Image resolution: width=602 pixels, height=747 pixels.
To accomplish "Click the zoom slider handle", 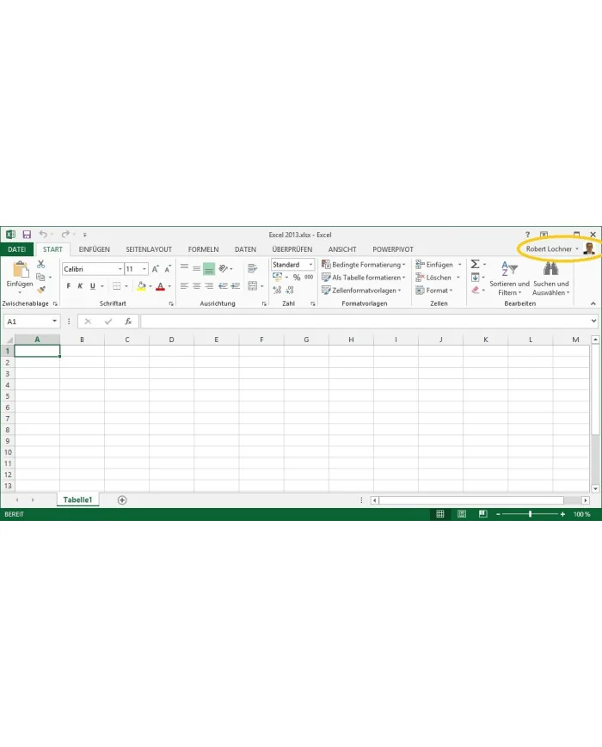I will 530,514.
